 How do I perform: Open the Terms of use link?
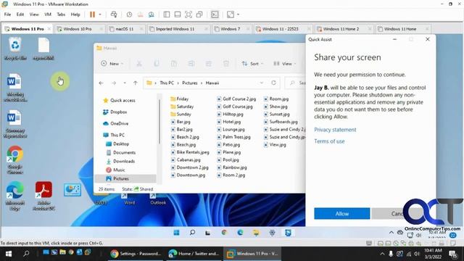[329, 141]
